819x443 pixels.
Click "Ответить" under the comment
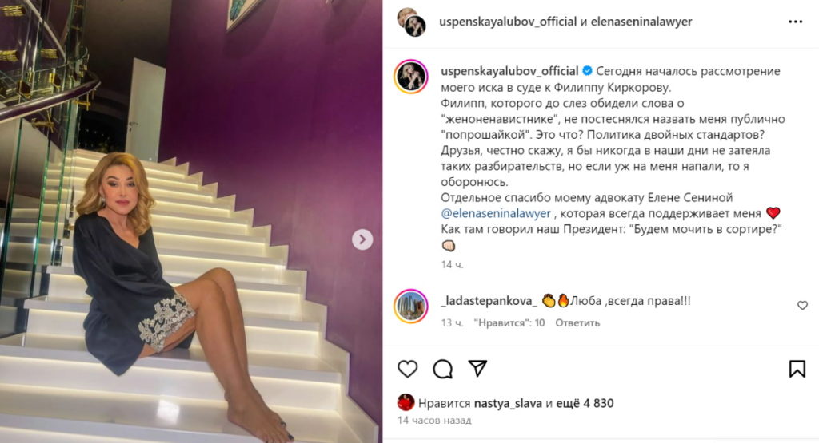click(x=577, y=323)
